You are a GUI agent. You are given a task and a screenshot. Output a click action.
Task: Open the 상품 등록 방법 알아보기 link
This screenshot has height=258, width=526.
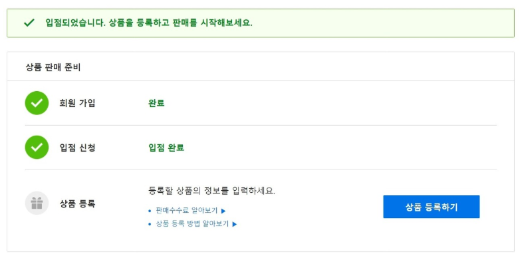[192, 224]
